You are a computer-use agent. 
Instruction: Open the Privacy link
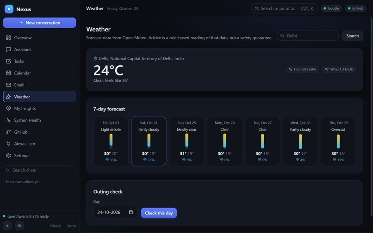tap(55, 226)
